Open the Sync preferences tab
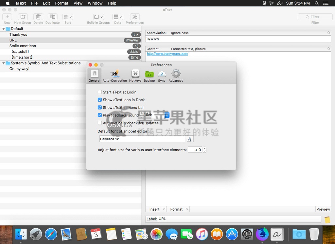 tap(162, 76)
